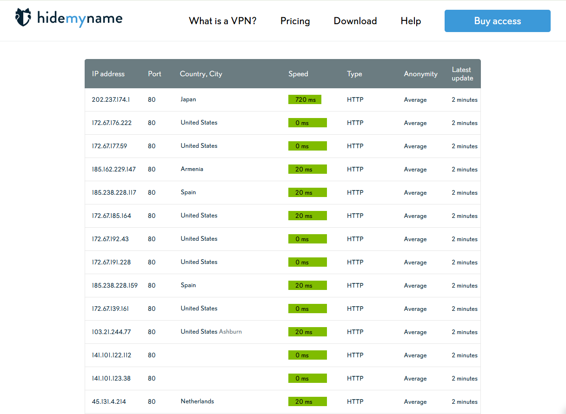Select IP address 185.238.228.117
Image resolution: width=566 pixels, height=414 pixels.
click(x=114, y=192)
